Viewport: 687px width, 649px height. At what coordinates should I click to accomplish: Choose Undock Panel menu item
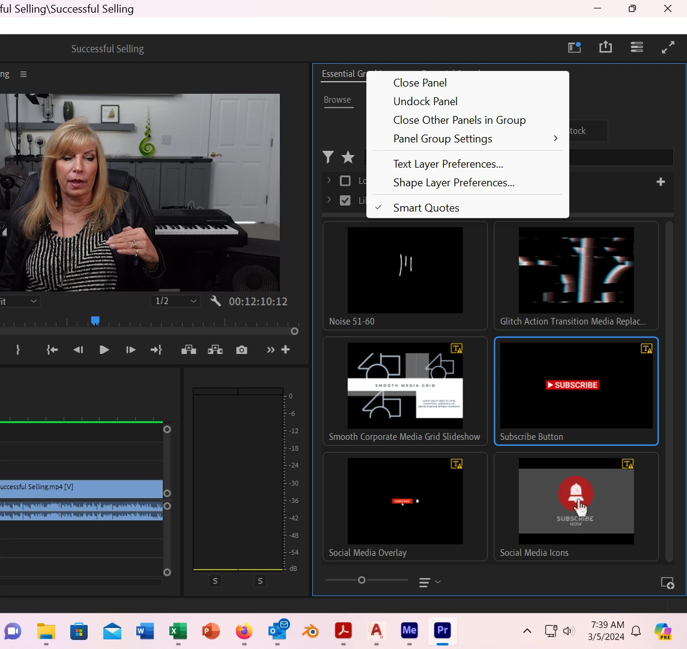[x=467, y=102]
